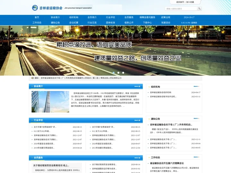Select the first carousel slide dot
The width and height of the screenshot is (231, 173).
(114, 73)
